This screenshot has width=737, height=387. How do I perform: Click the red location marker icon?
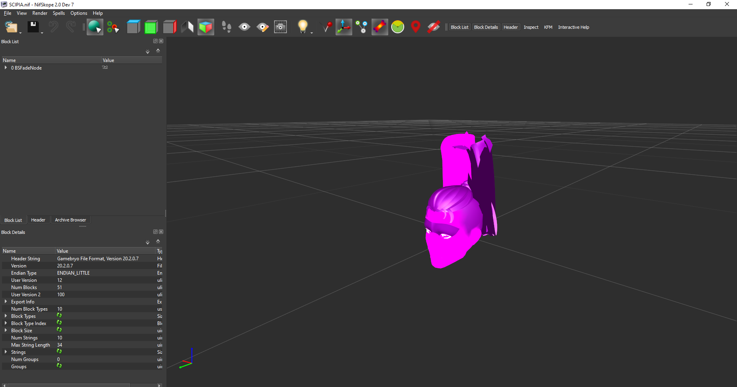point(416,27)
